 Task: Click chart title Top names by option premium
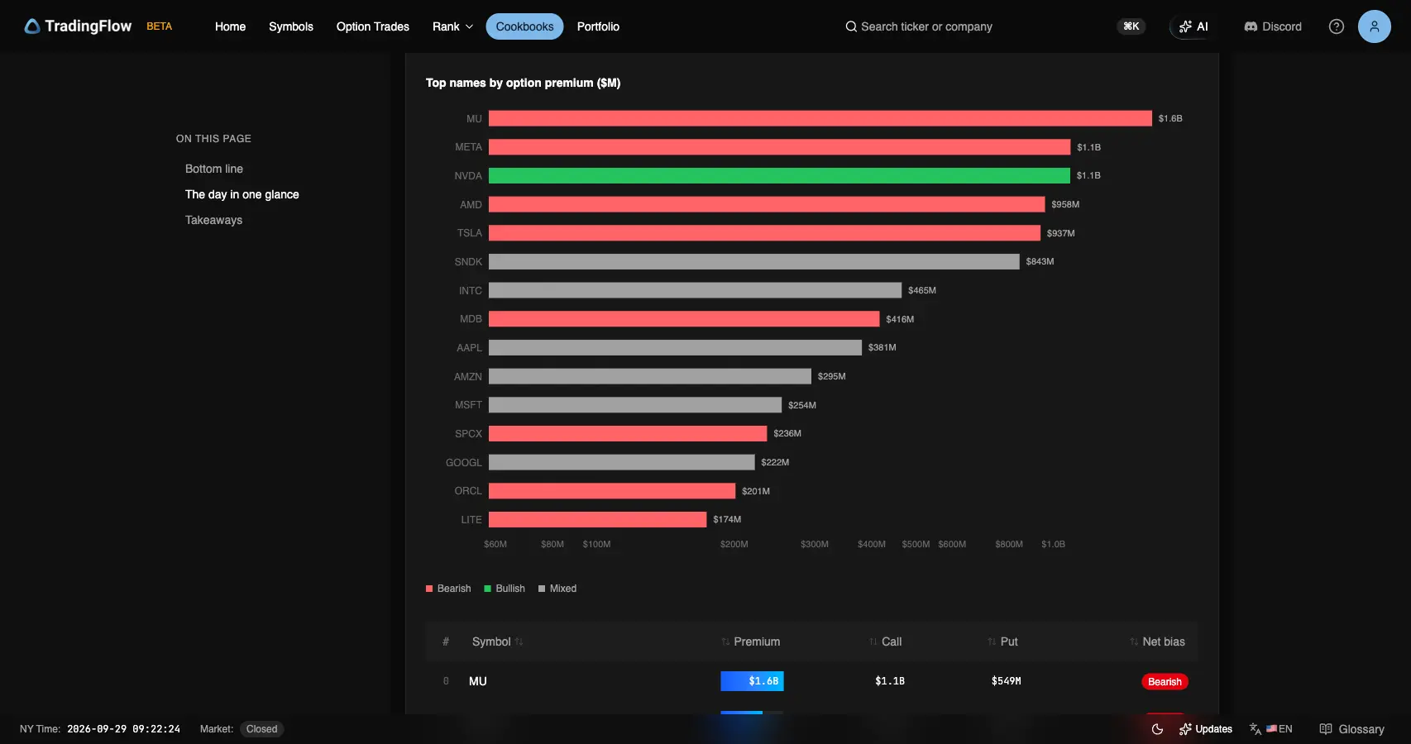pyautogui.click(x=523, y=83)
